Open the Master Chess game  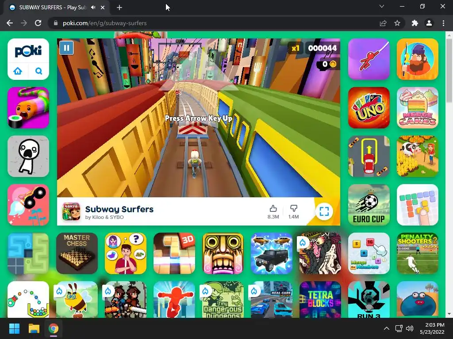pos(77,253)
